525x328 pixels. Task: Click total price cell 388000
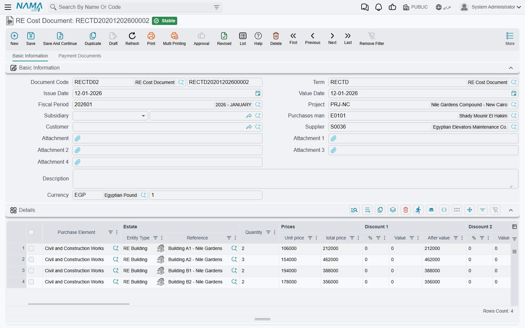pyautogui.click(x=341, y=271)
